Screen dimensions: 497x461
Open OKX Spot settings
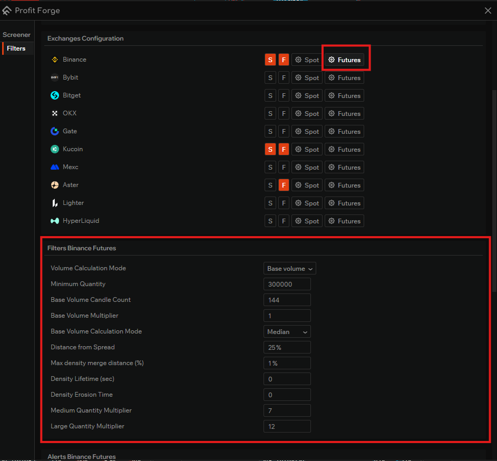coord(307,113)
